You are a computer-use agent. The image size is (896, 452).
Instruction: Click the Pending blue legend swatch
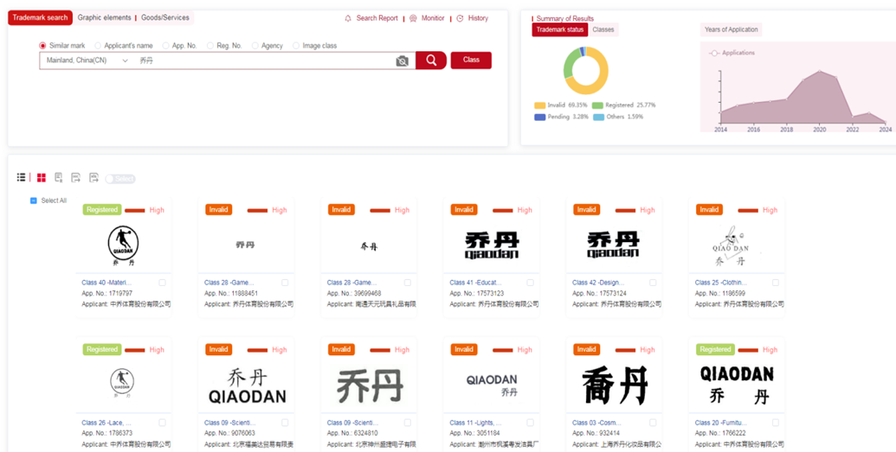click(x=539, y=117)
